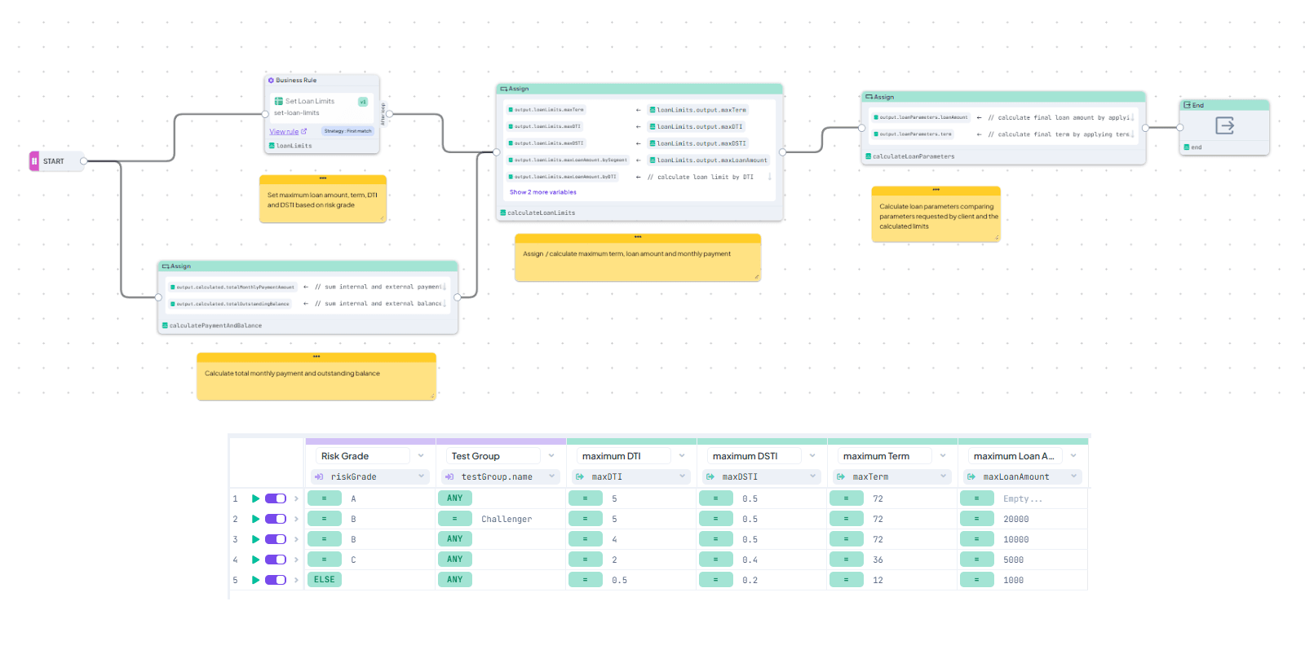Click the Business Rule node header icon
Viewport: 1305px width, 654px height.
[271, 81]
